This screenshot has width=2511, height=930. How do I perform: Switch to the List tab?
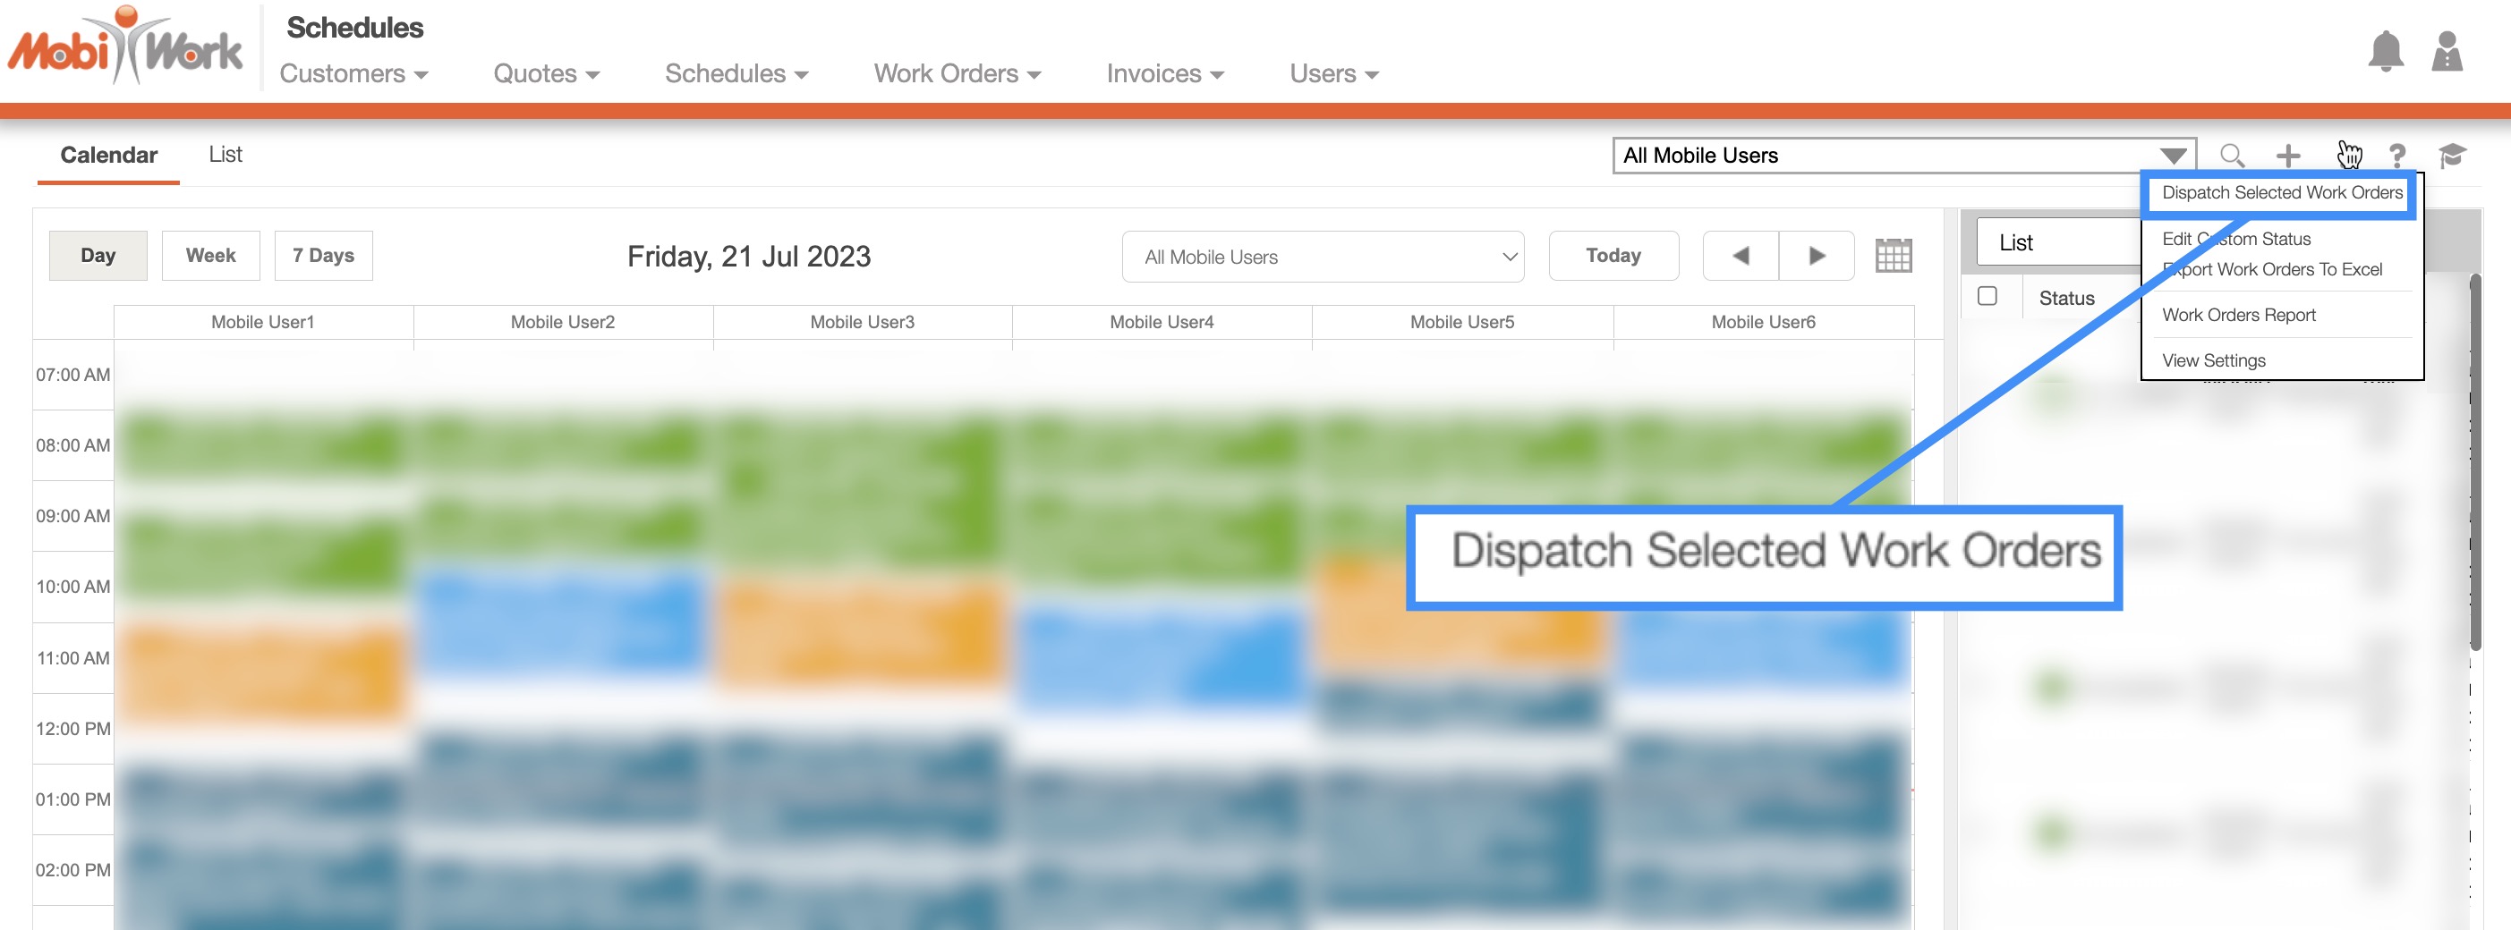click(226, 155)
